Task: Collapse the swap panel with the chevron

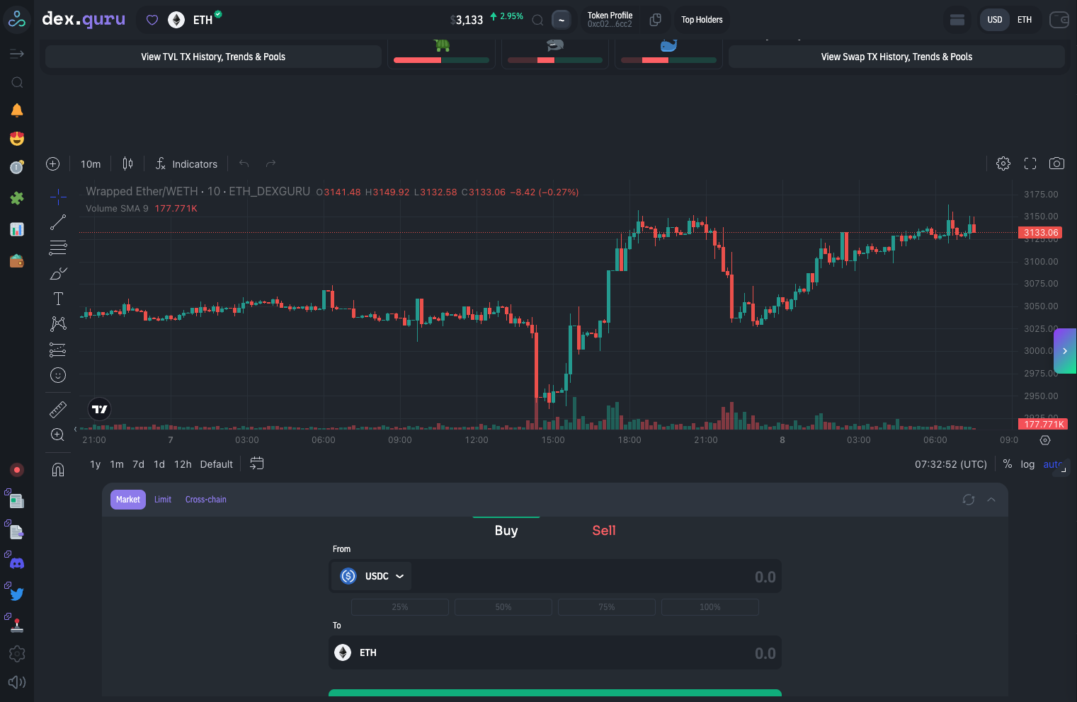Action: pos(991,500)
